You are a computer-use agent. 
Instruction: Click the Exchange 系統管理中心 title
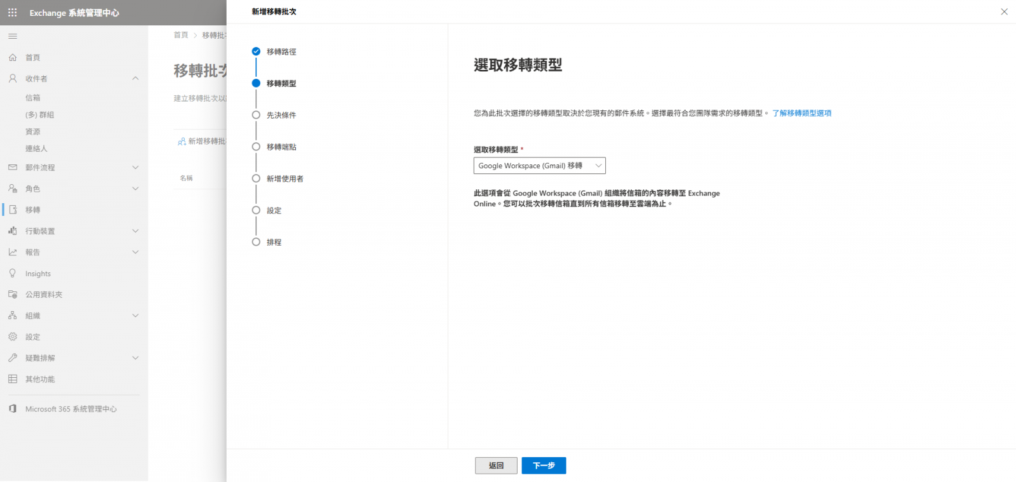tap(74, 13)
